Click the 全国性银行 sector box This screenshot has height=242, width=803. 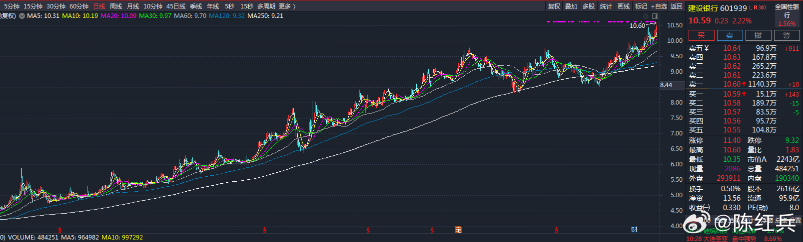[x=787, y=15]
